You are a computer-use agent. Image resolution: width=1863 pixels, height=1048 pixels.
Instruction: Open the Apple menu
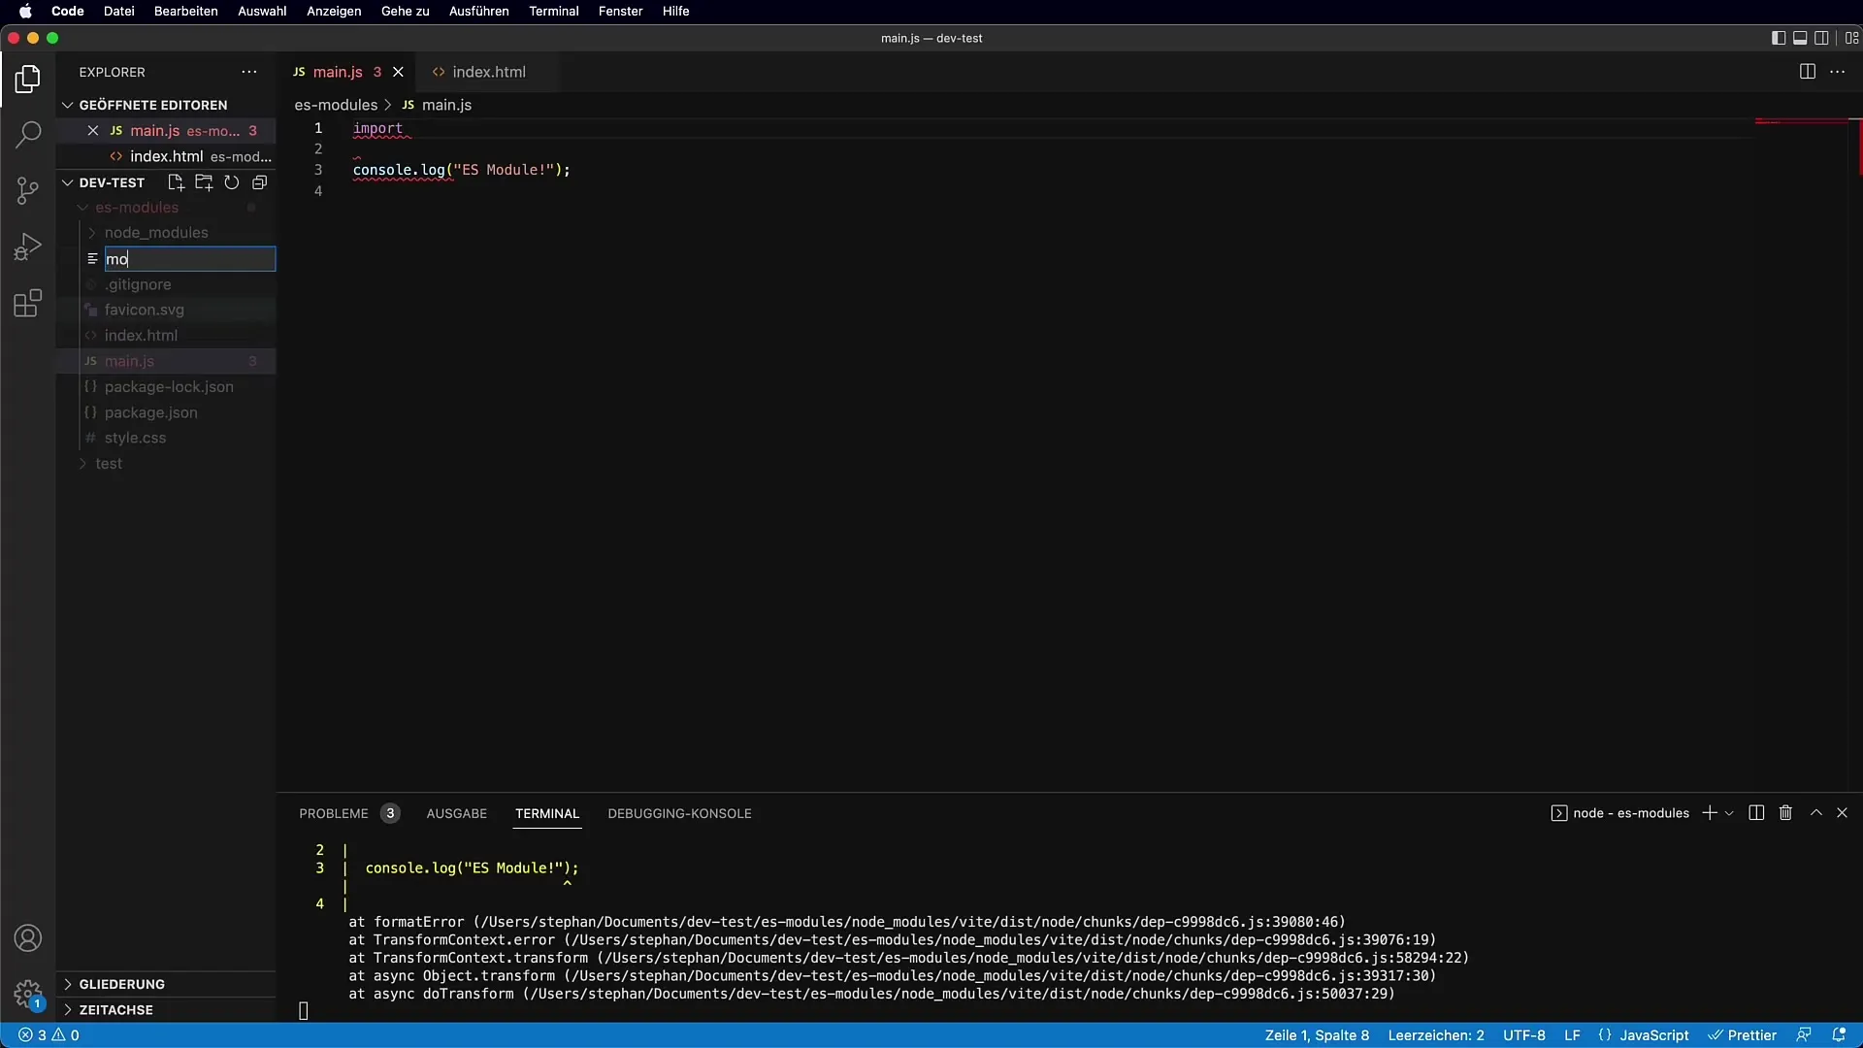[25, 11]
